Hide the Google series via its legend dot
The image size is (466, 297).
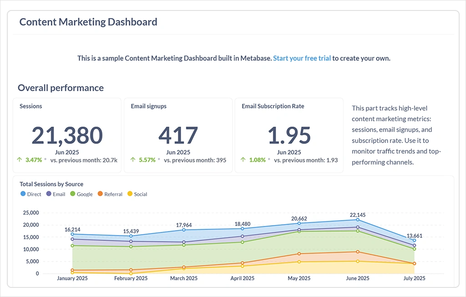(73, 194)
